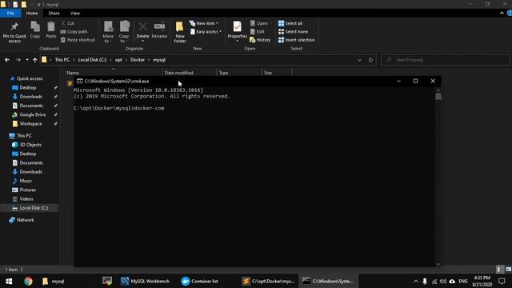Image resolution: width=512 pixels, height=288 pixels.
Task: Click This PC in address path
Action: [62, 60]
